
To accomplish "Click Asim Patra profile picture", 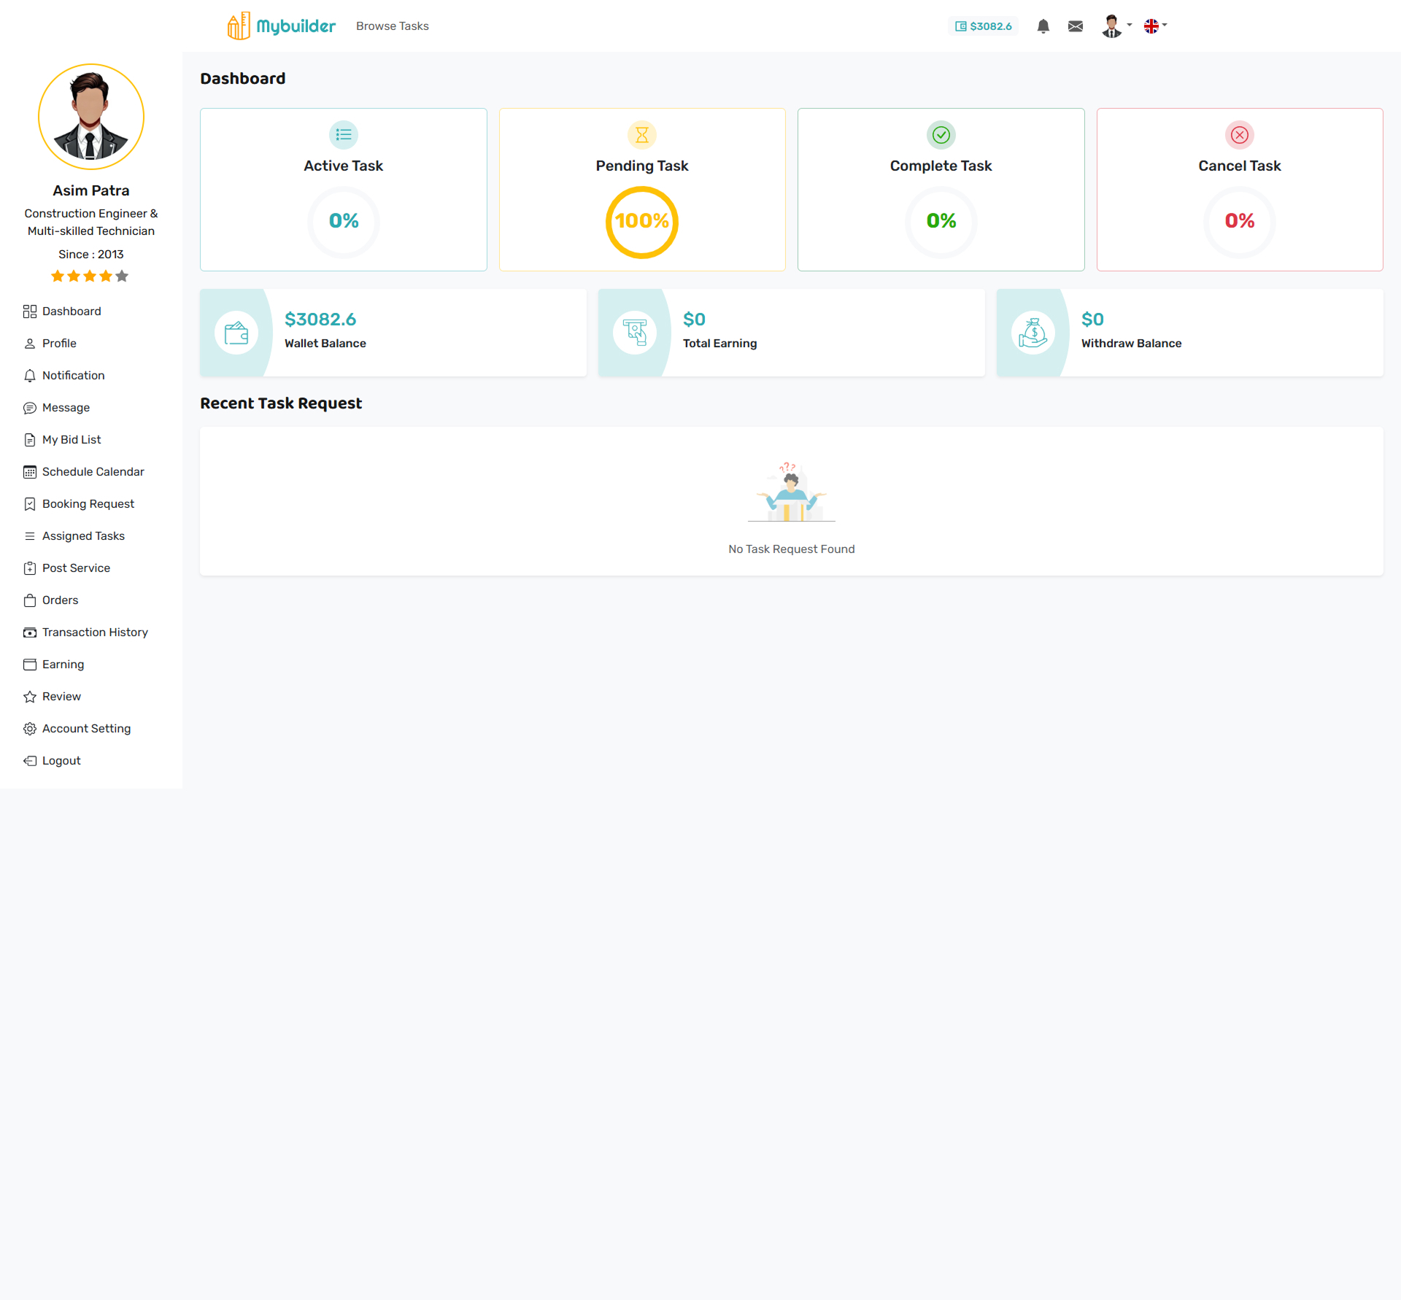I will tap(91, 117).
